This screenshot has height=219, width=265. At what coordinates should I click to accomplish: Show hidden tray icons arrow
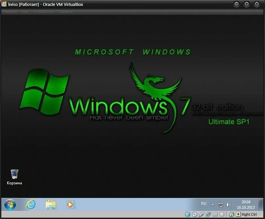click(x=213, y=205)
